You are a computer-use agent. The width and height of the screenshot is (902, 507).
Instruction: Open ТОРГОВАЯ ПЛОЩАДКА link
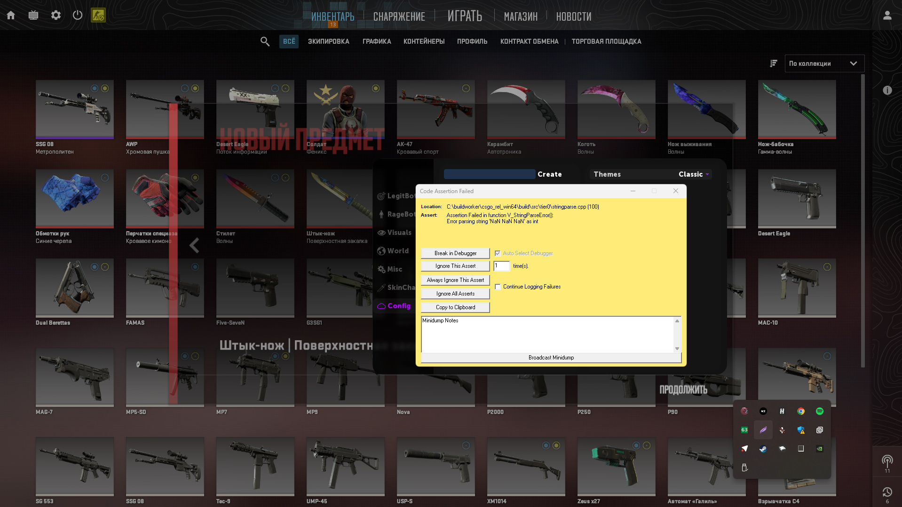point(606,41)
